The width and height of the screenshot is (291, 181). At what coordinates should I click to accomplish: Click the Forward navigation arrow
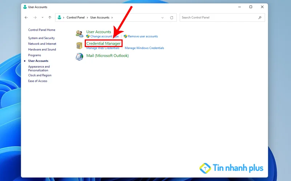tap(35, 17)
